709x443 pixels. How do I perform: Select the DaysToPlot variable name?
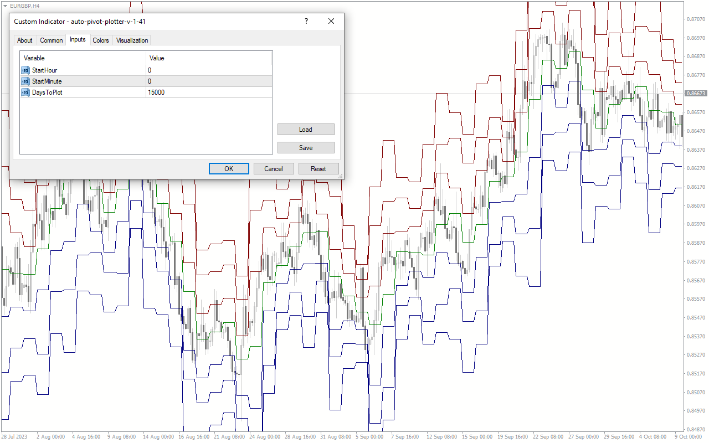pos(47,92)
